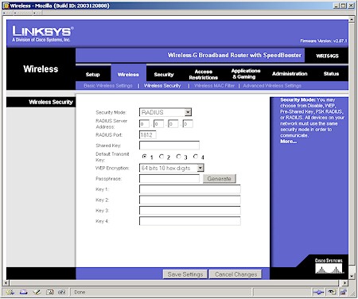Click the WRT54GS model label

click(x=327, y=56)
